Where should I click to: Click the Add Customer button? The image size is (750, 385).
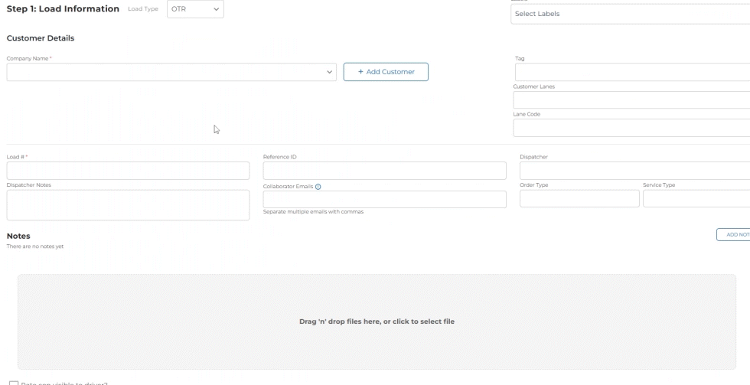click(386, 72)
